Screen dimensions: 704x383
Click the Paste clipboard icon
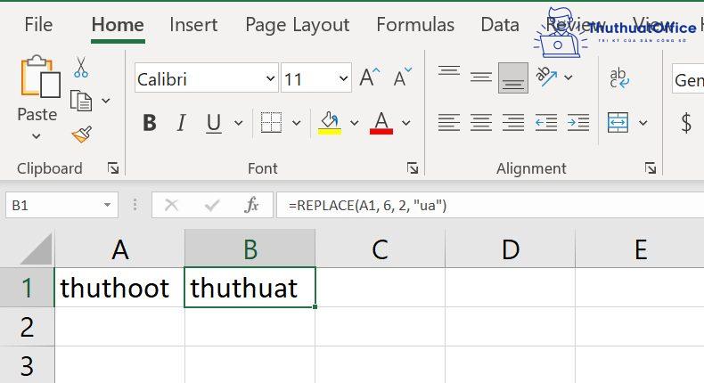[40, 77]
